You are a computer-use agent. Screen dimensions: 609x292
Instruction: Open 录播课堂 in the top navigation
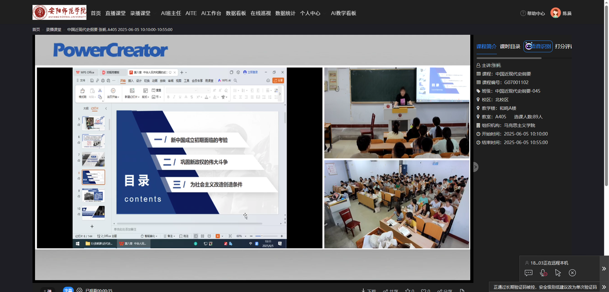pyautogui.click(x=141, y=13)
